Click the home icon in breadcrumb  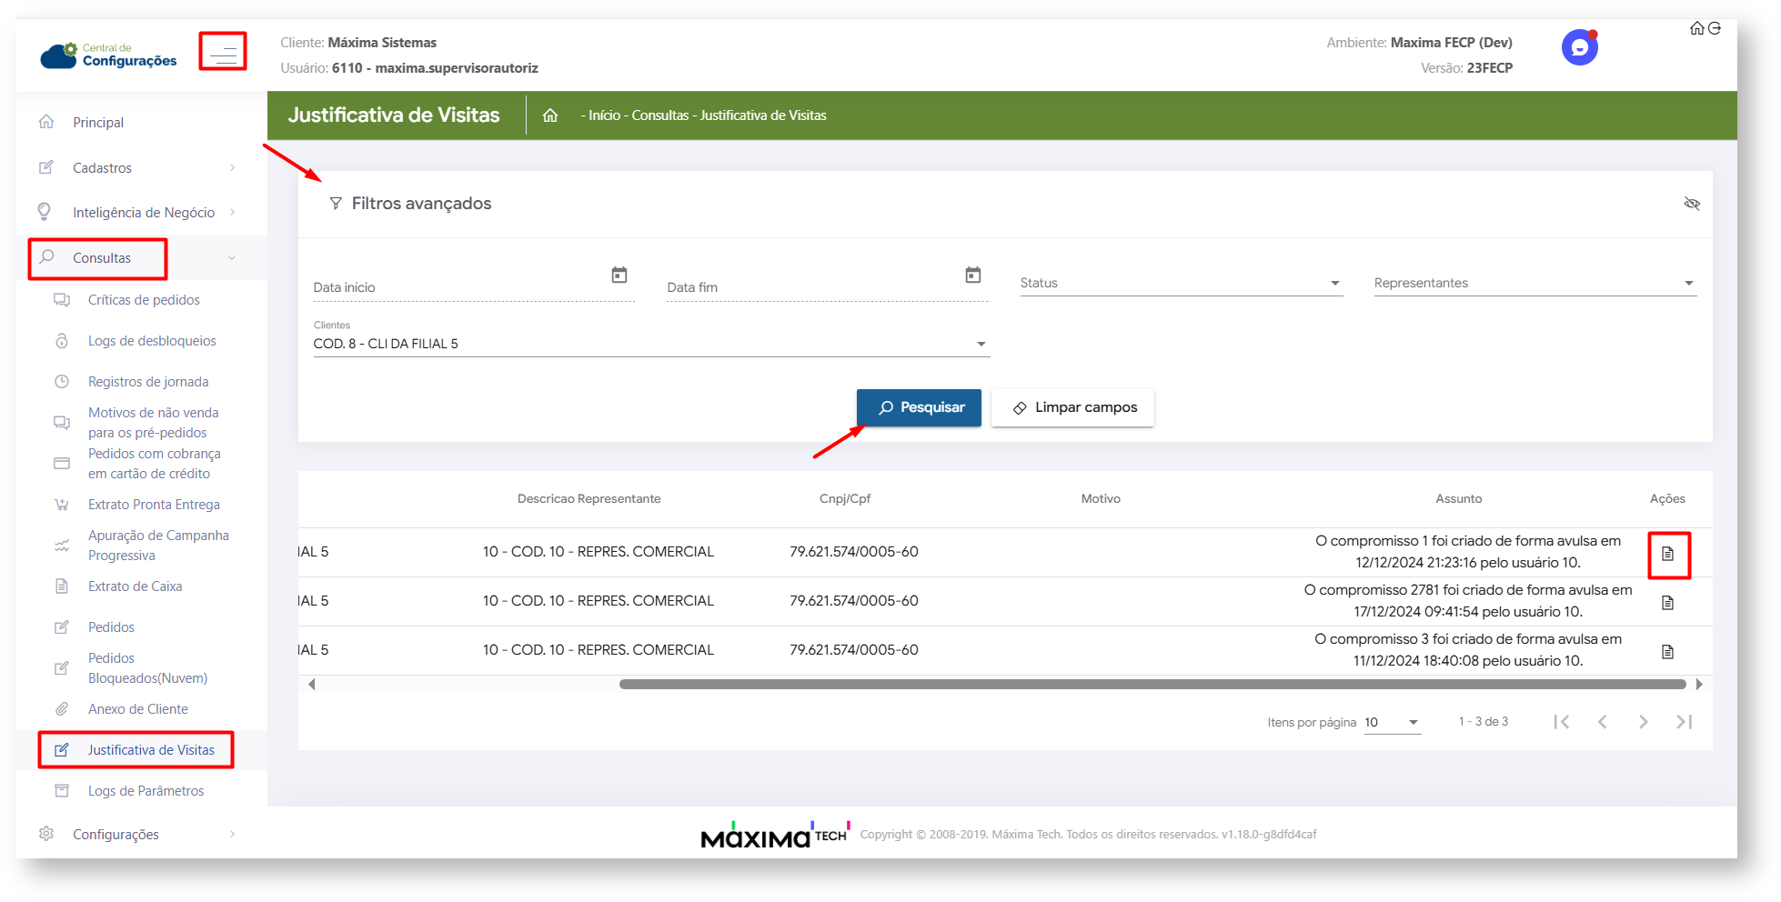550,115
